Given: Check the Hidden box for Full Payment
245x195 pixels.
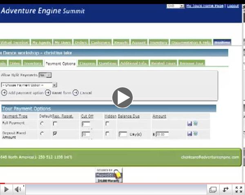Looking at the screenshot, I should coord(107,124).
